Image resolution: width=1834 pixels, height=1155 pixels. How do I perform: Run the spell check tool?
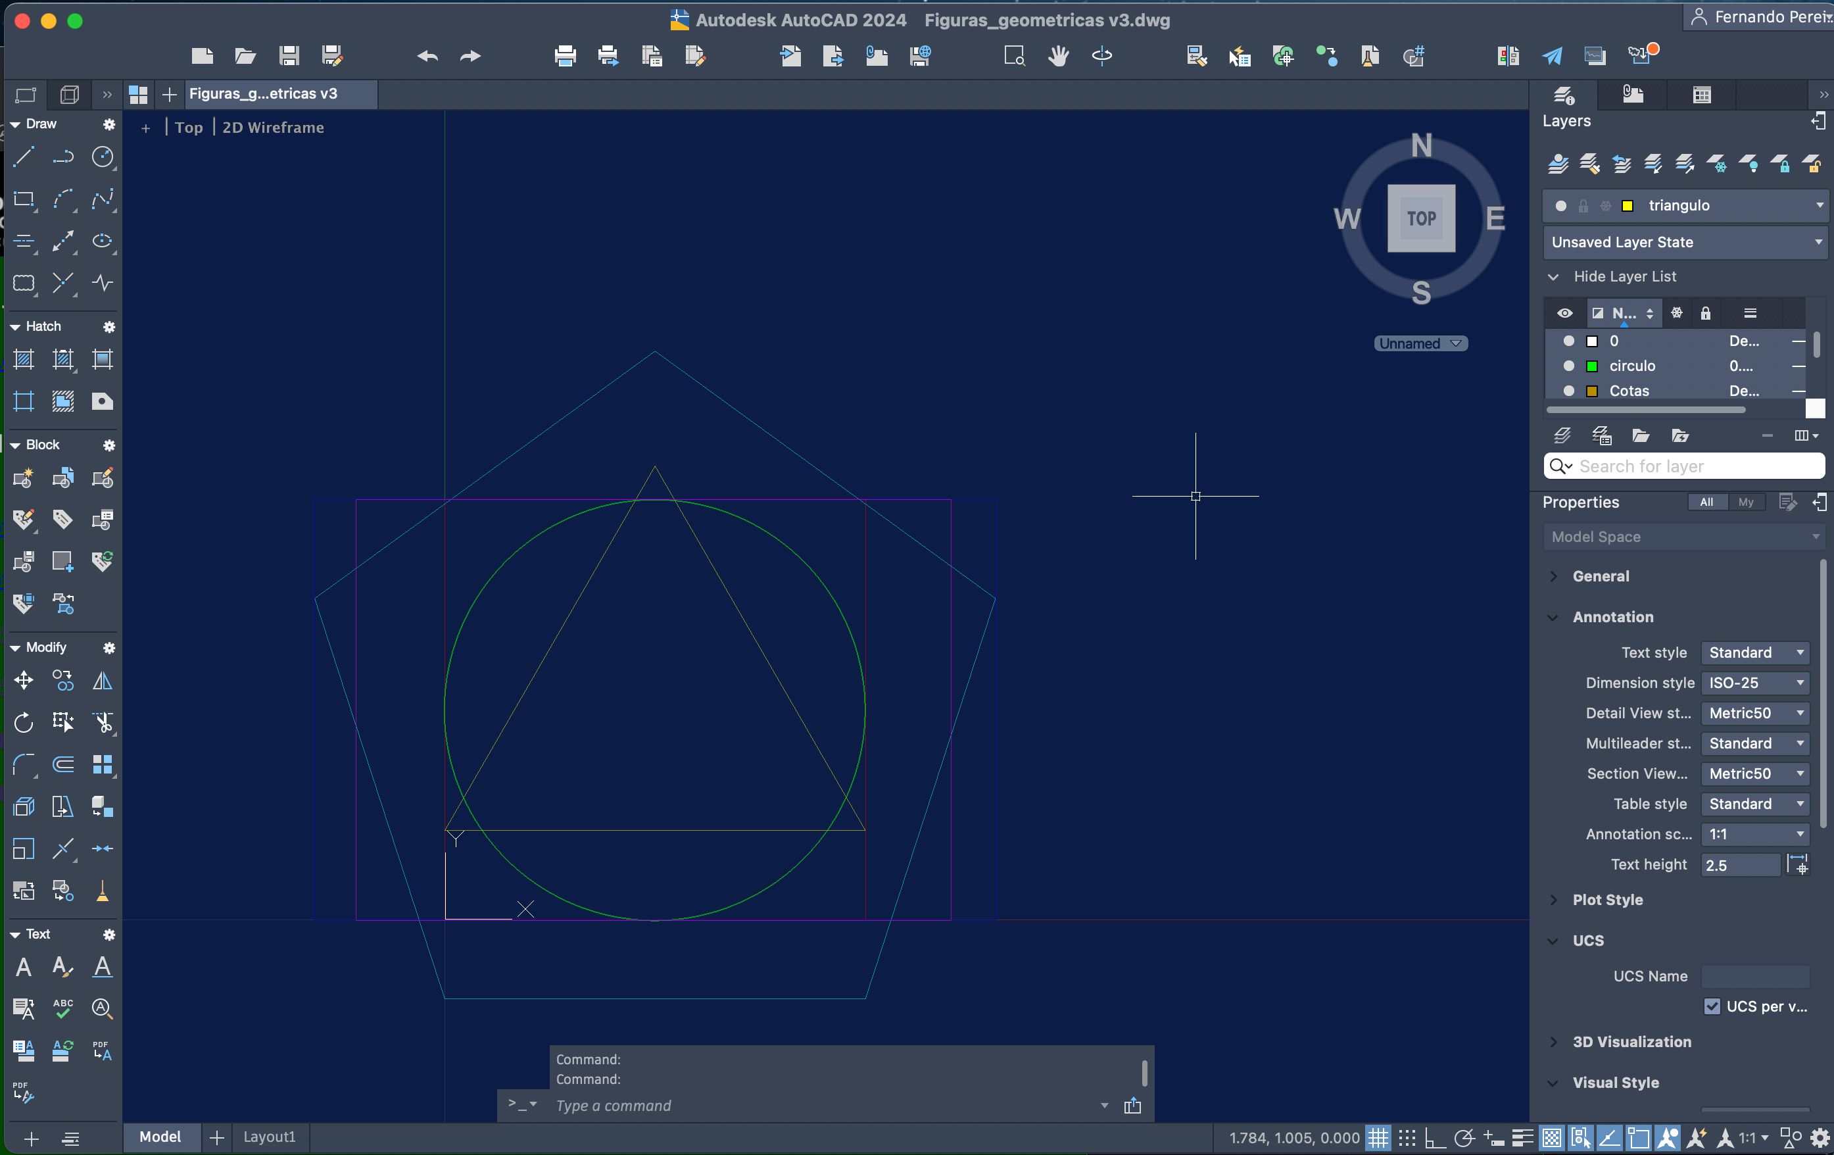(x=63, y=1010)
